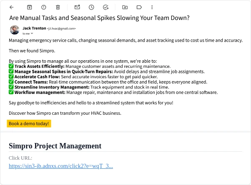Viewport: 251px width, 185px height.
Task: Move email using the folder arrow icon
Action: pos(125,7)
